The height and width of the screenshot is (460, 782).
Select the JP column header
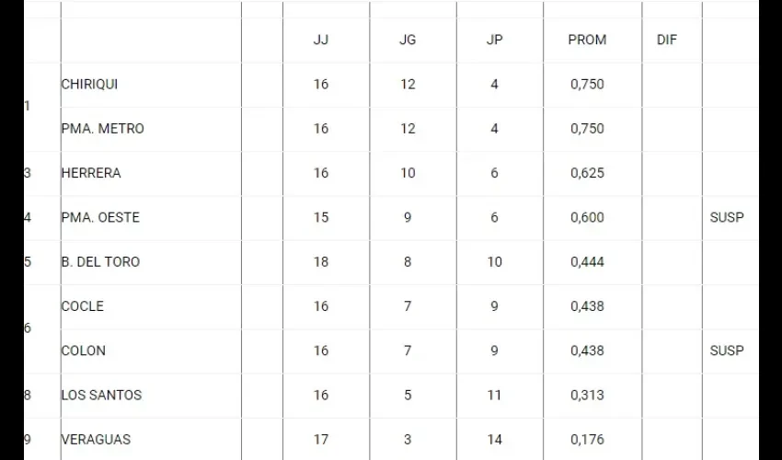tap(494, 40)
